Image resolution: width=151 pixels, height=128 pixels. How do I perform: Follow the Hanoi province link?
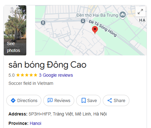(x=35, y=123)
